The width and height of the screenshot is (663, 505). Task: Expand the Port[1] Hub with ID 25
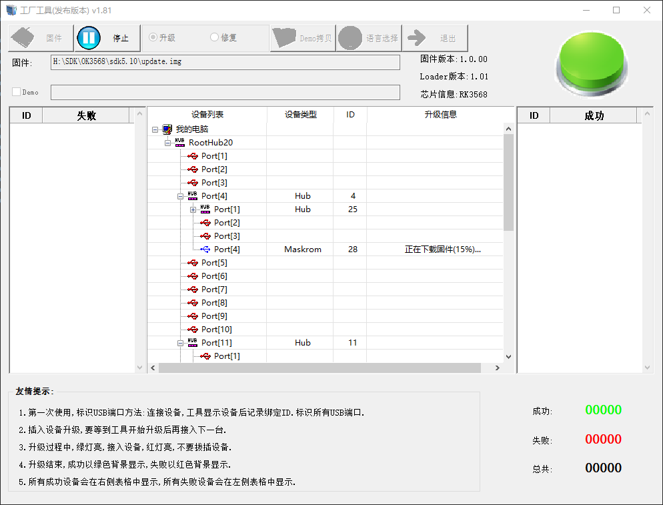193,209
